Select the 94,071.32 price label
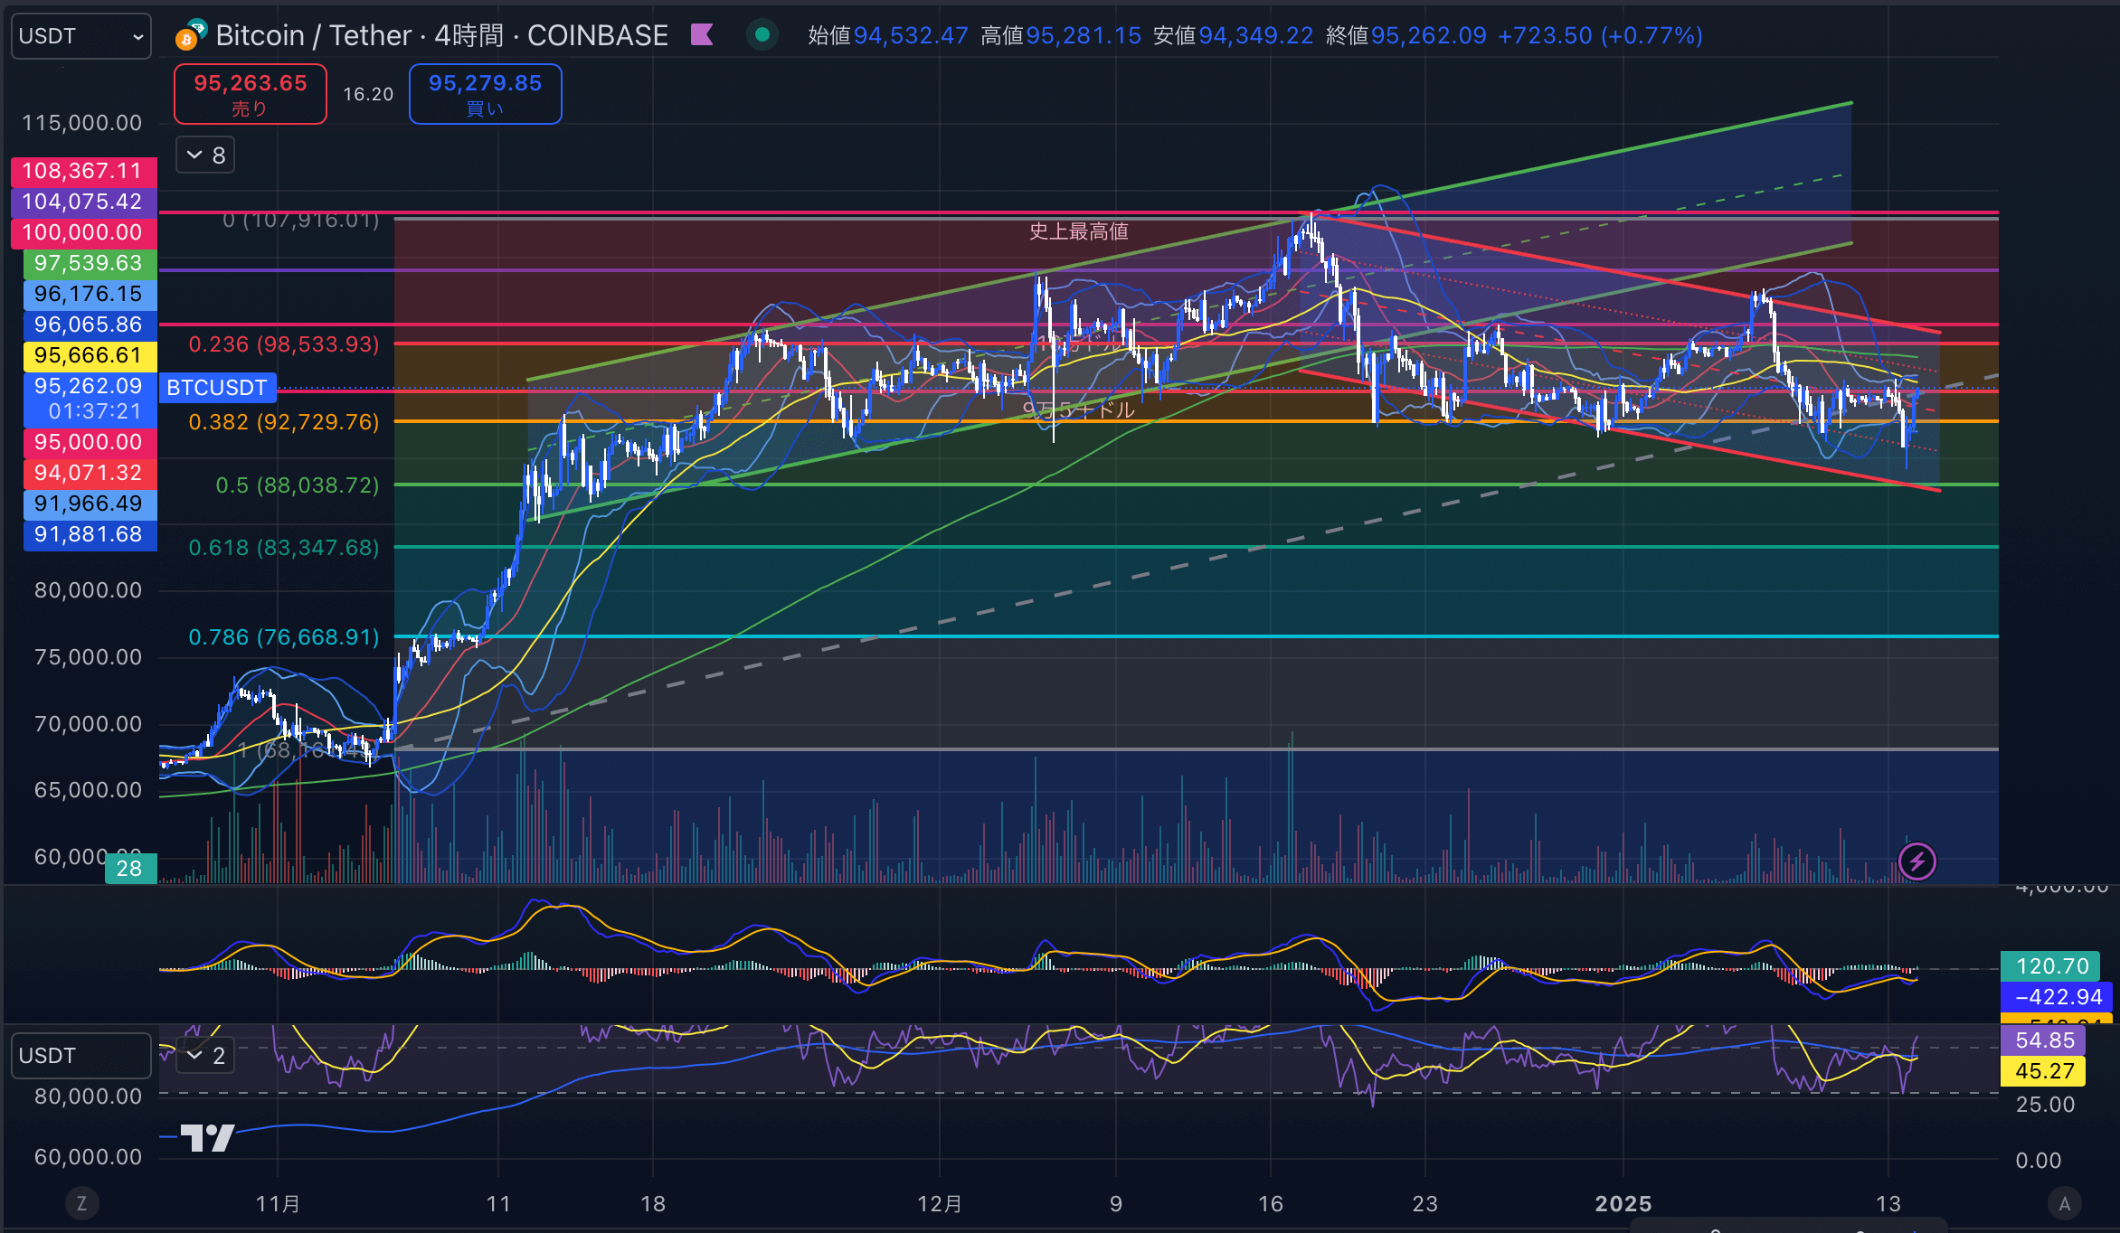The height and width of the screenshot is (1233, 2120). click(89, 473)
